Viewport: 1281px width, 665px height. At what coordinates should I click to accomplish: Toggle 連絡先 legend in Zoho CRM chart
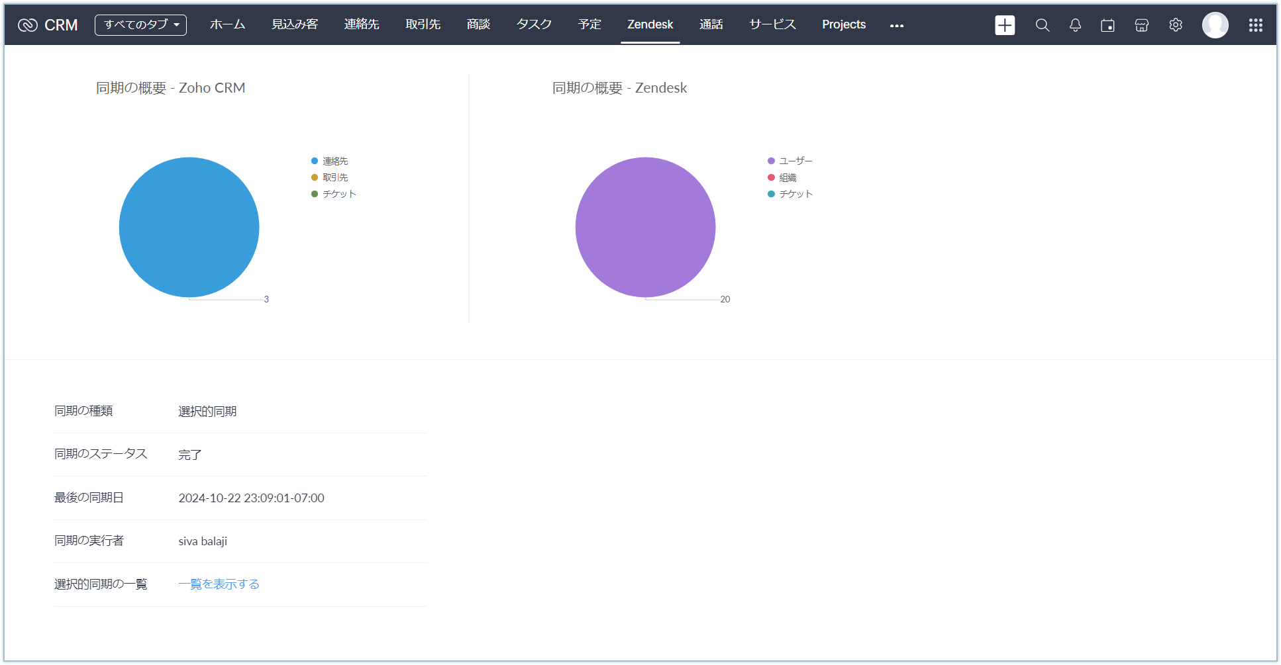click(330, 161)
